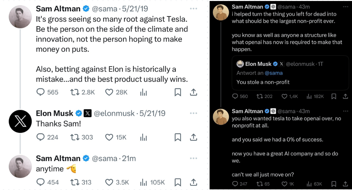The height and width of the screenshot is (190, 352).
Task: Share the 'can't we all just move on' tweet
Action: coord(345,184)
